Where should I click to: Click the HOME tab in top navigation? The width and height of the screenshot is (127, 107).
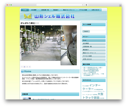(25, 10)
